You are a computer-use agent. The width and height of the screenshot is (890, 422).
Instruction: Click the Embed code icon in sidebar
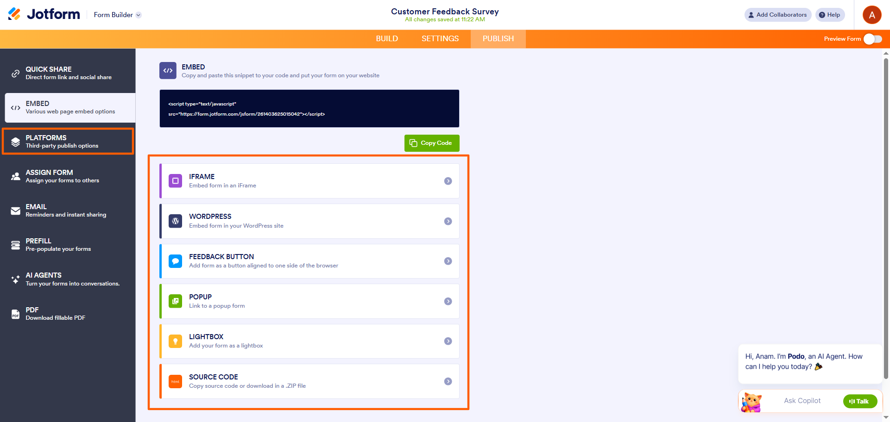15,108
